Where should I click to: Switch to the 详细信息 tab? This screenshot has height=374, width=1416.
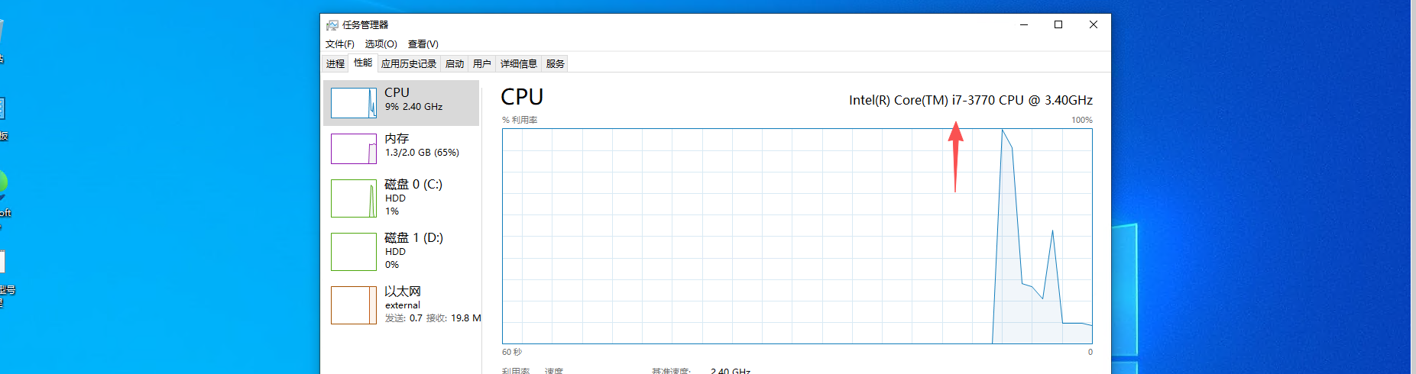[519, 64]
